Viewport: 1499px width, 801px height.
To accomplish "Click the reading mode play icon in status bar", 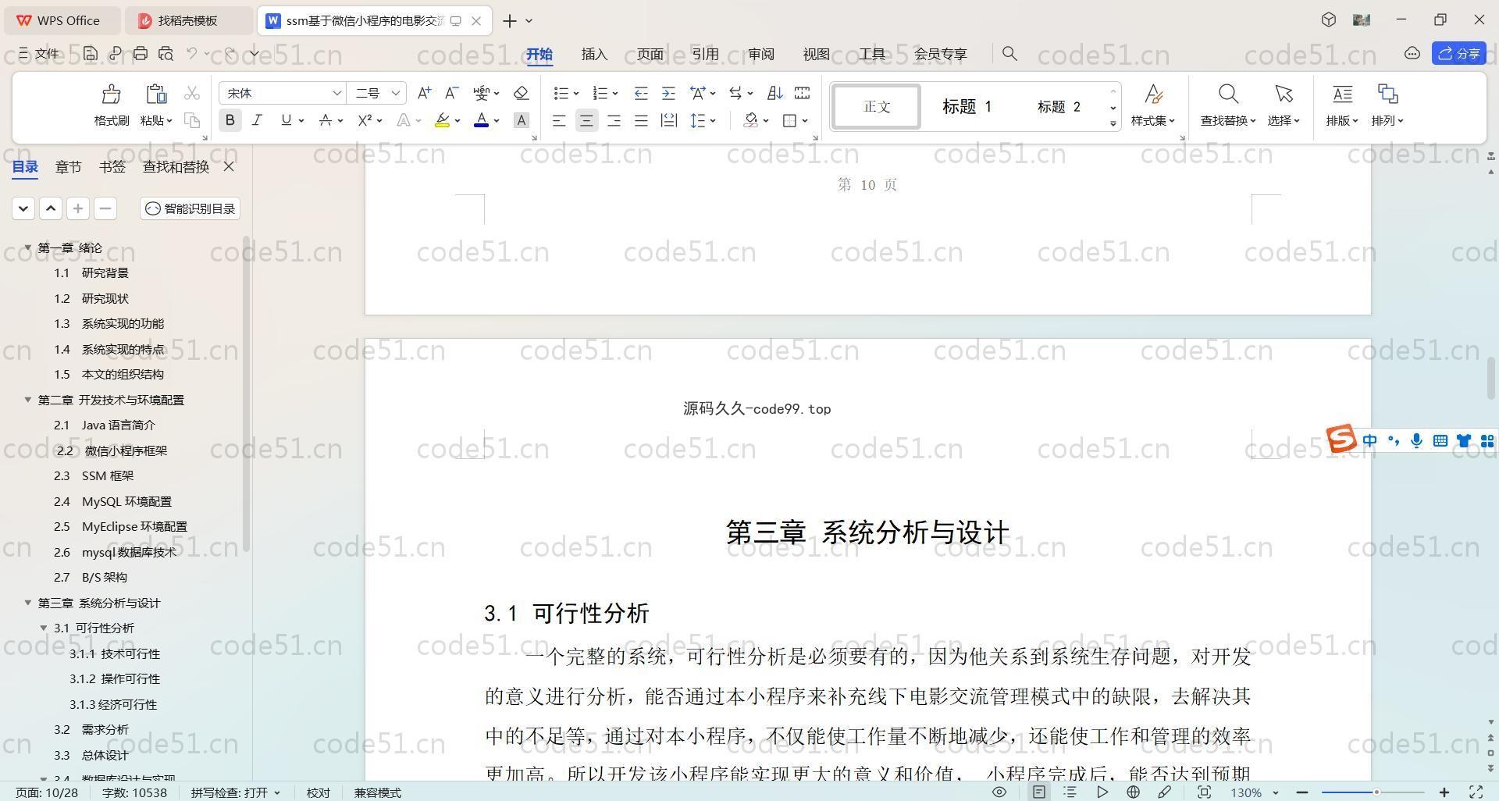I will (1102, 792).
